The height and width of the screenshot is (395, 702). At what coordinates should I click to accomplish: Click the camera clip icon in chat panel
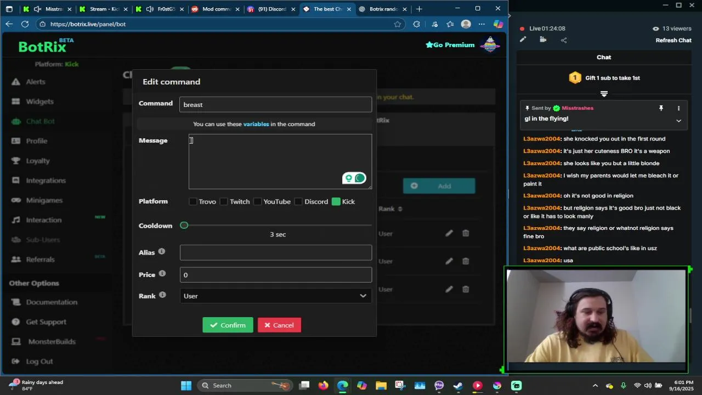point(543,39)
